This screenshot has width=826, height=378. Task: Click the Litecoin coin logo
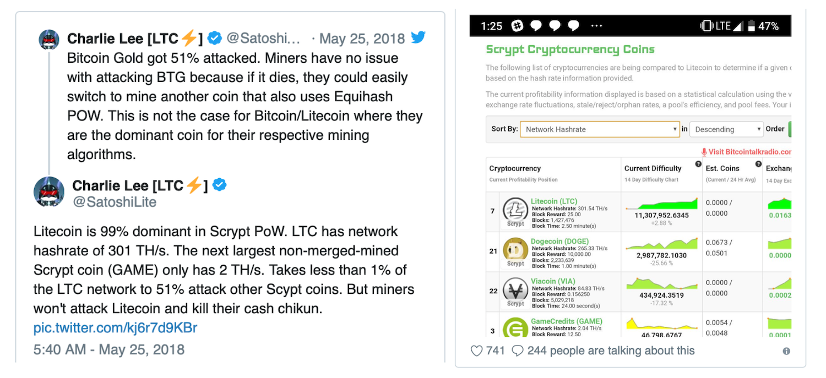click(x=515, y=210)
